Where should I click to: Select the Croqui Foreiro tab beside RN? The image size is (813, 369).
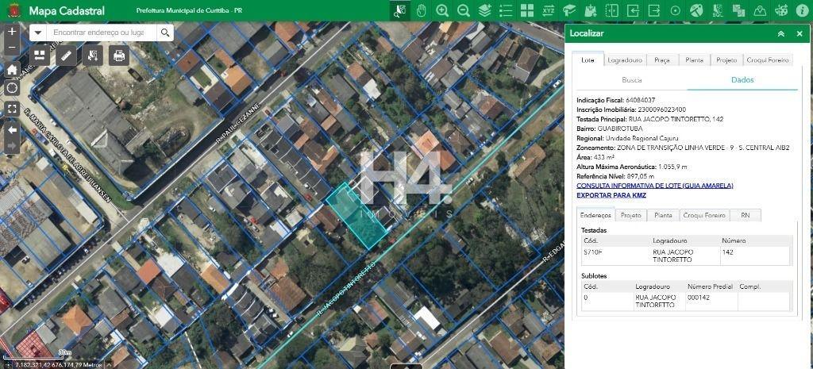point(704,215)
